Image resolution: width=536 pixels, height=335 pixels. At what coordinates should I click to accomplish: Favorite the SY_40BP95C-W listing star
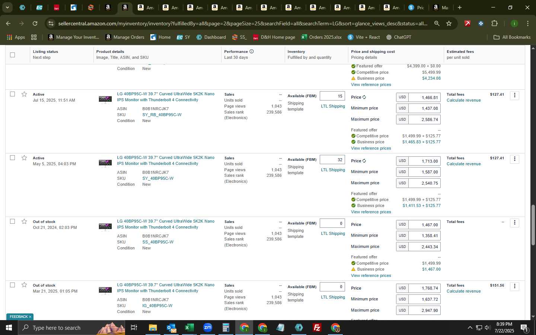(x=24, y=158)
